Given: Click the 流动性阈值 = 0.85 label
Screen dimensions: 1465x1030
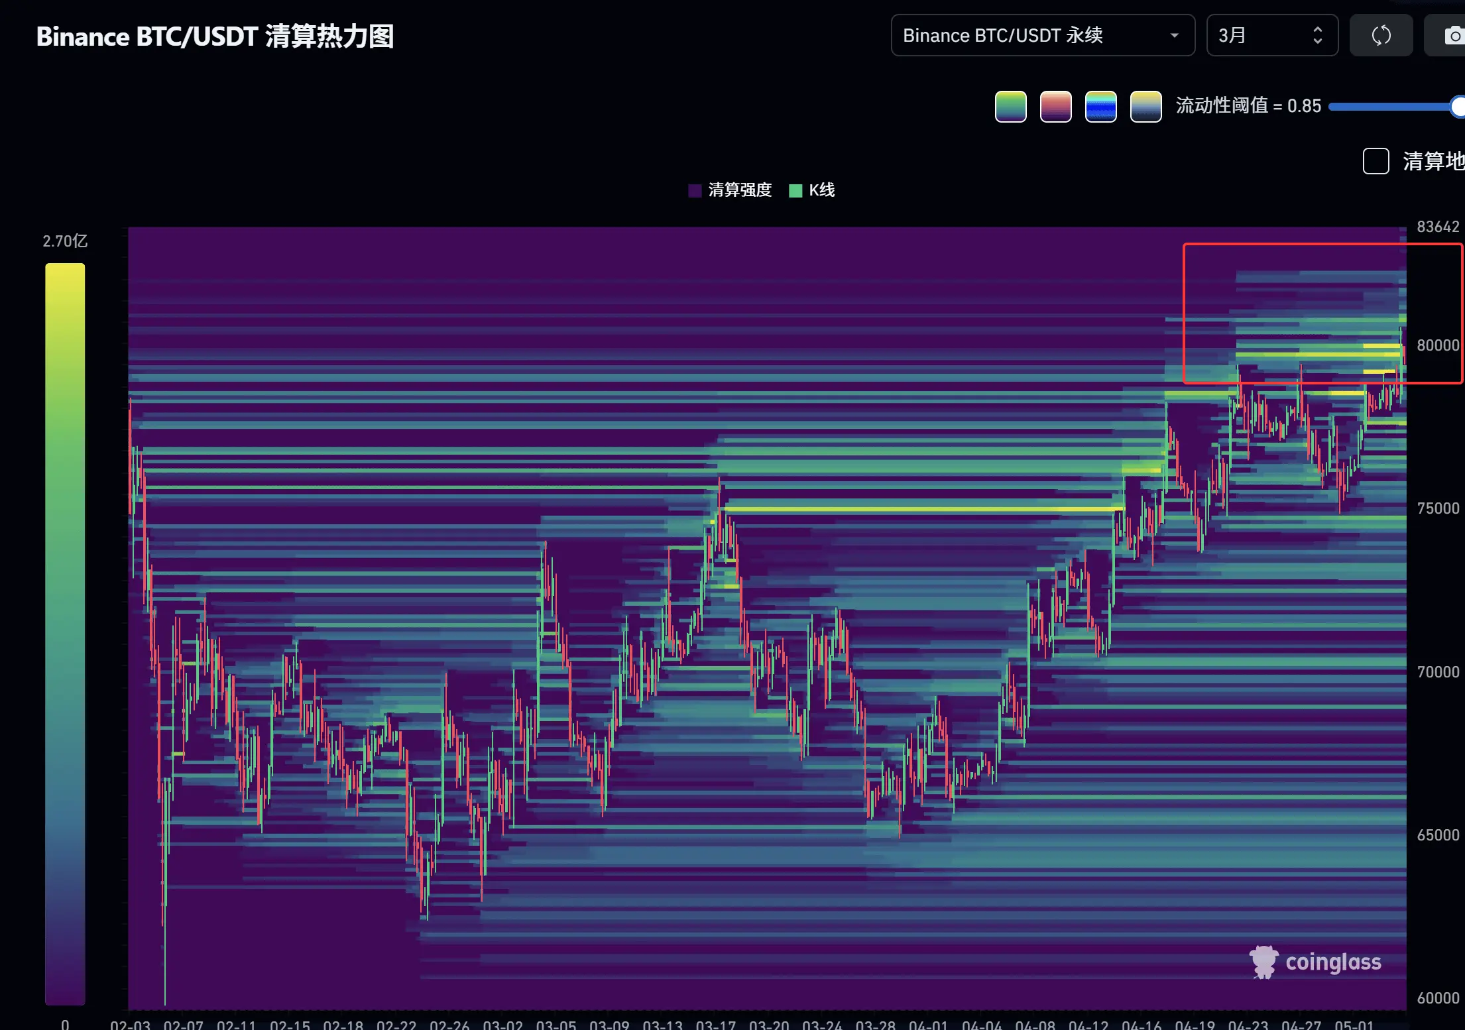Looking at the screenshot, I should (x=1248, y=106).
